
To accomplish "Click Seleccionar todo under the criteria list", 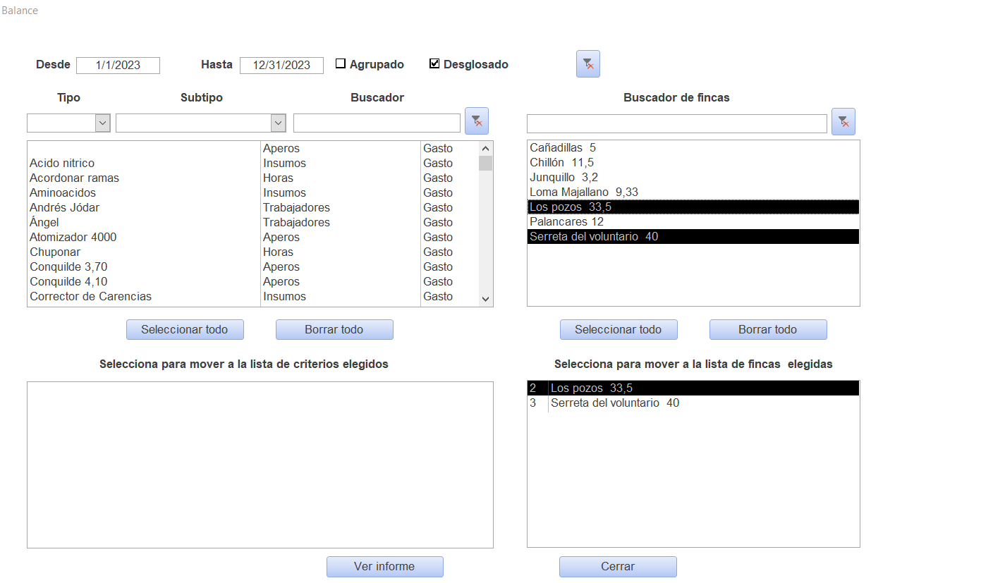I will tap(185, 330).
